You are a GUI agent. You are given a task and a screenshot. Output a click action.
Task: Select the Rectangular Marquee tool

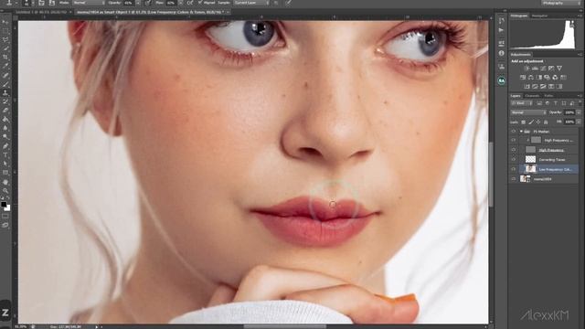(5, 31)
